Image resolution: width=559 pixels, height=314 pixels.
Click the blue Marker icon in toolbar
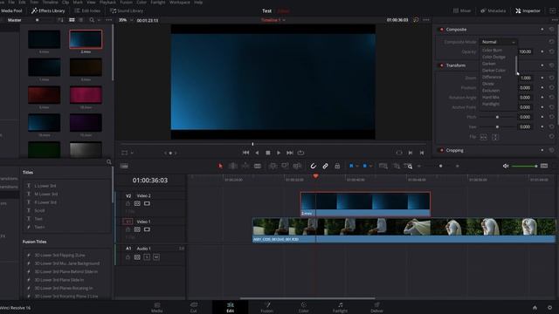365,166
